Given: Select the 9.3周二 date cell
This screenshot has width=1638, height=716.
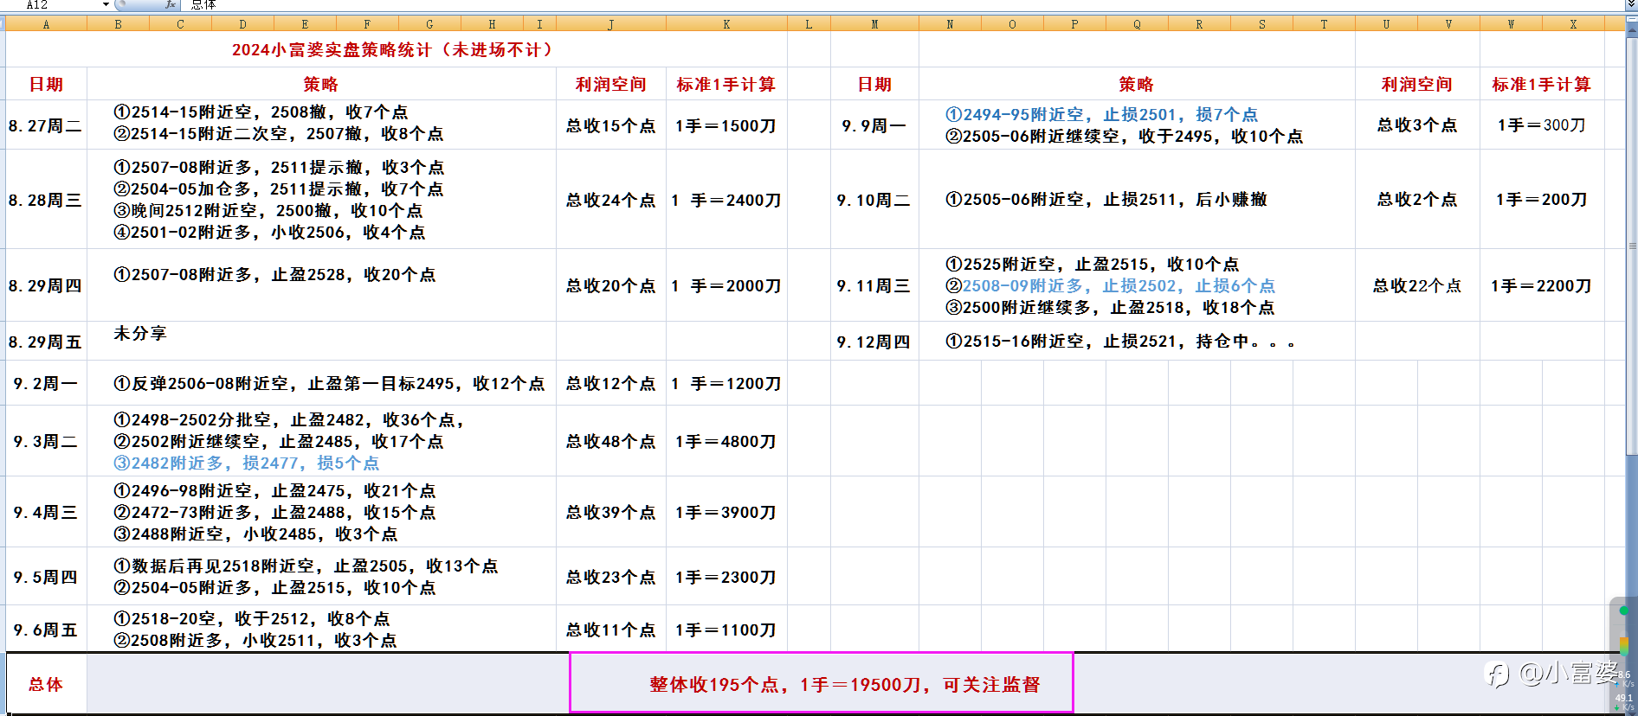Looking at the screenshot, I should [x=47, y=441].
